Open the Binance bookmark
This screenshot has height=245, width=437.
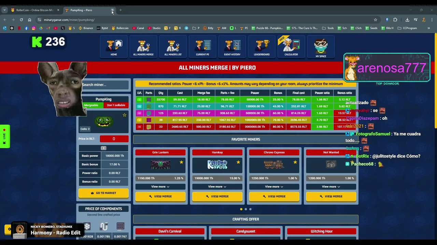(86, 28)
